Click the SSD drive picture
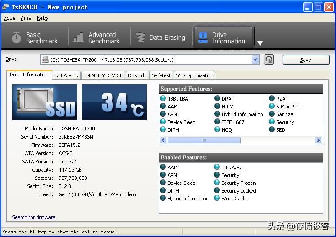Screen dimensions: 336x237 (x=45, y=102)
